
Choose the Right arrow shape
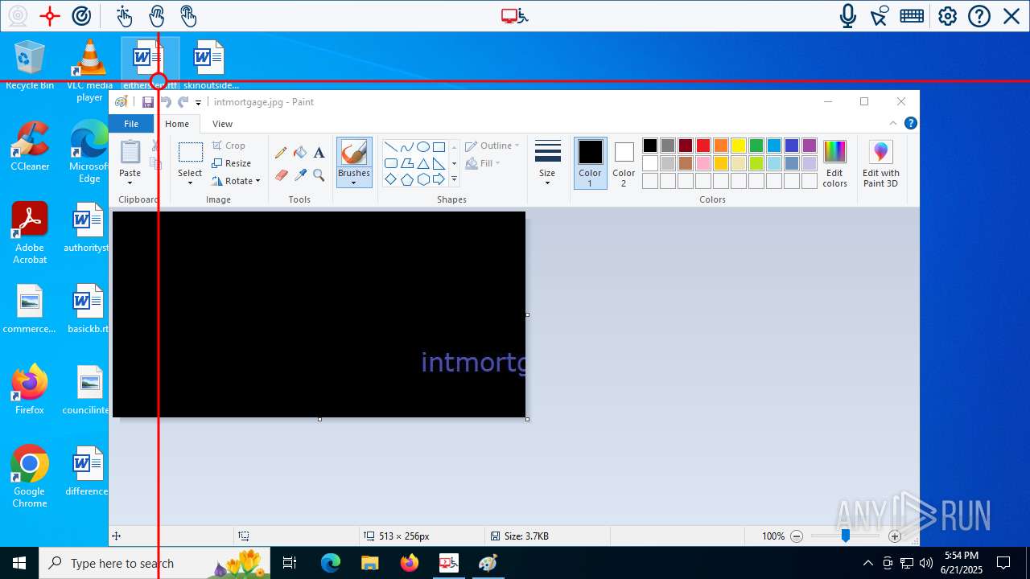click(x=439, y=179)
